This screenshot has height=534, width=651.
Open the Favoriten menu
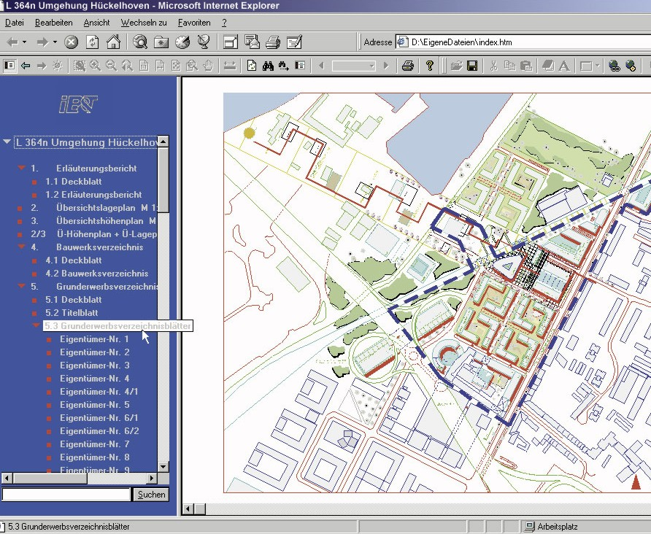click(194, 23)
